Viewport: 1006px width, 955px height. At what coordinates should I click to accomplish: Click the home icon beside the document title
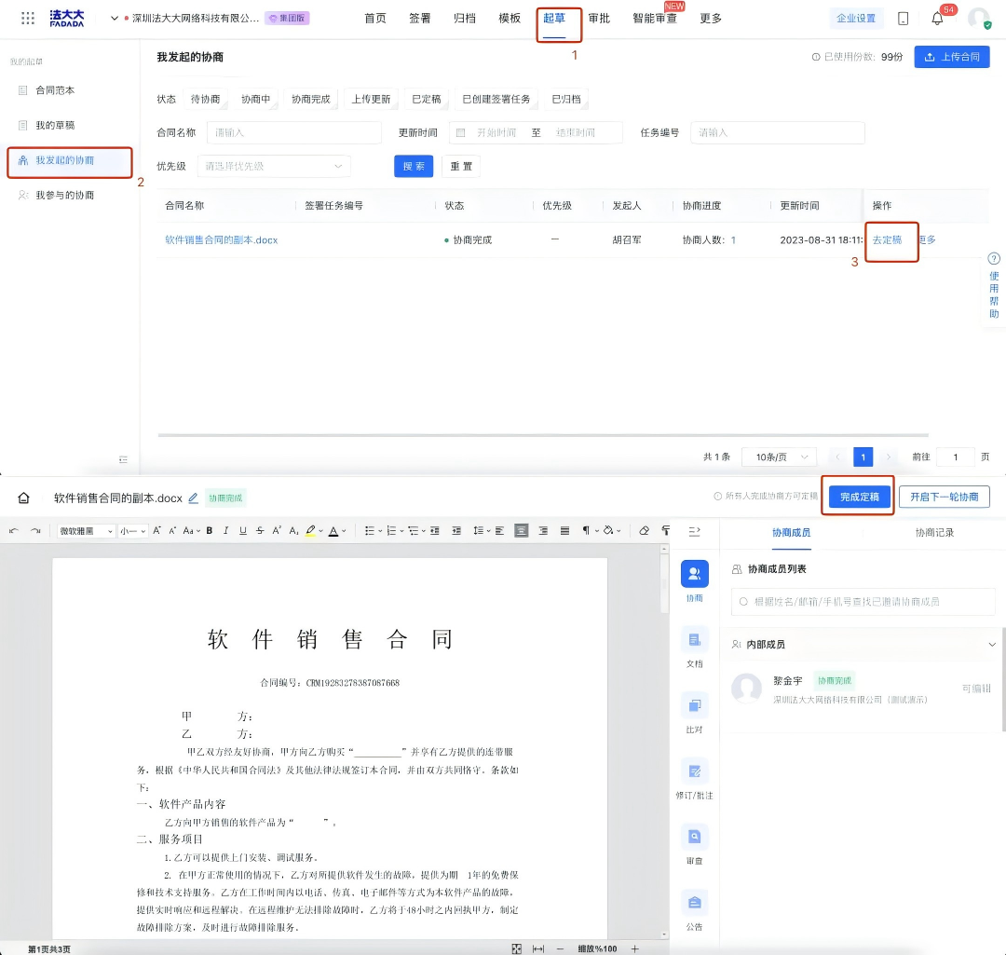tap(24, 498)
